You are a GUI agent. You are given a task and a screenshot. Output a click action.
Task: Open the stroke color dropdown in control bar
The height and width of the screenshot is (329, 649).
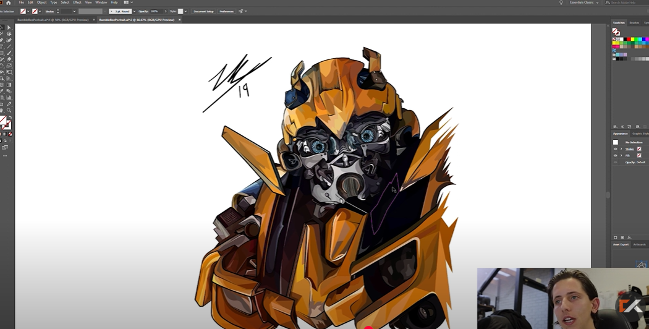40,11
